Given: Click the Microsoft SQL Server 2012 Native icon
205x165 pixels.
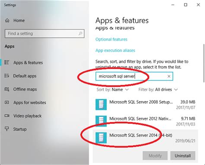Looking at the screenshot, I should click(x=101, y=121).
